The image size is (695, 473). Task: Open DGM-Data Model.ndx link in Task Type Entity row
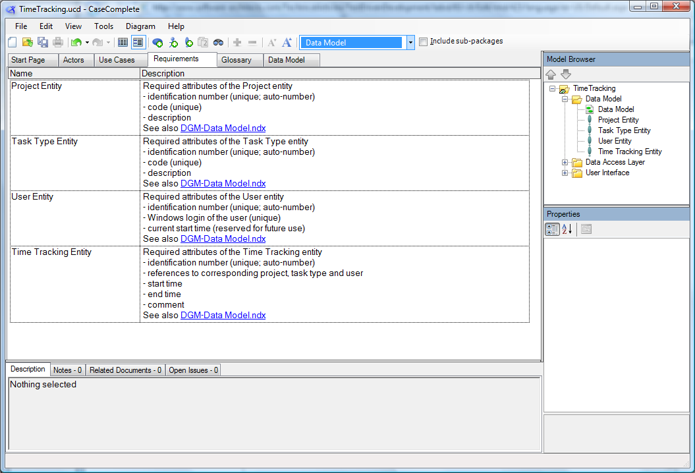coord(223,184)
